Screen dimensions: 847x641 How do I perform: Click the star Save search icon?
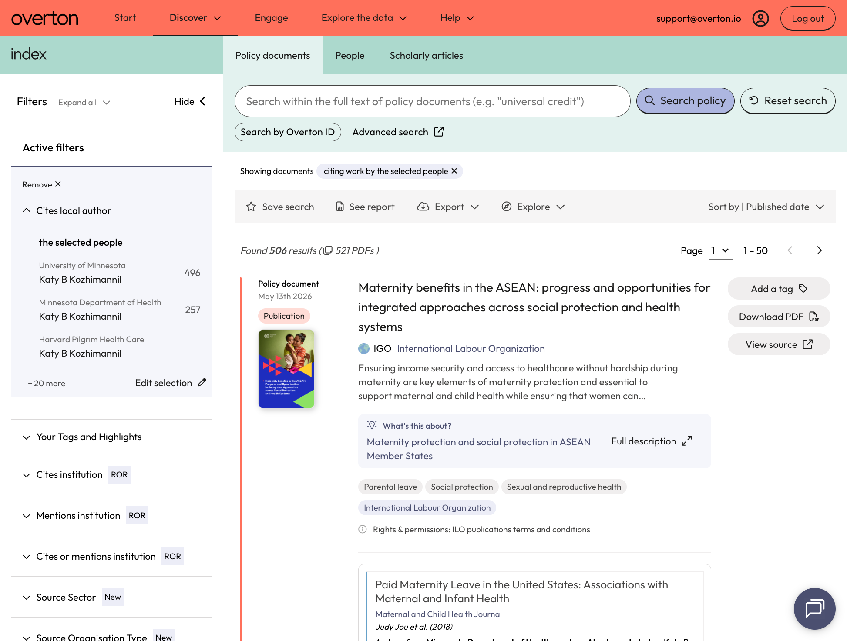(251, 207)
